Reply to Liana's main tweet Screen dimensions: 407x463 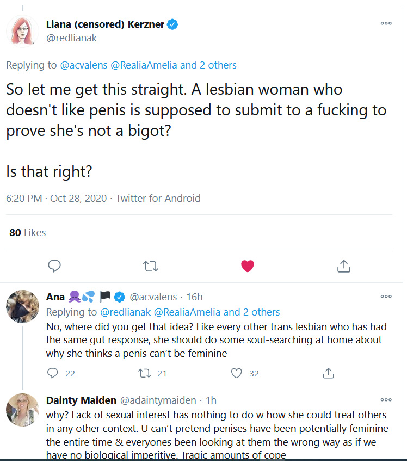[54, 266]
